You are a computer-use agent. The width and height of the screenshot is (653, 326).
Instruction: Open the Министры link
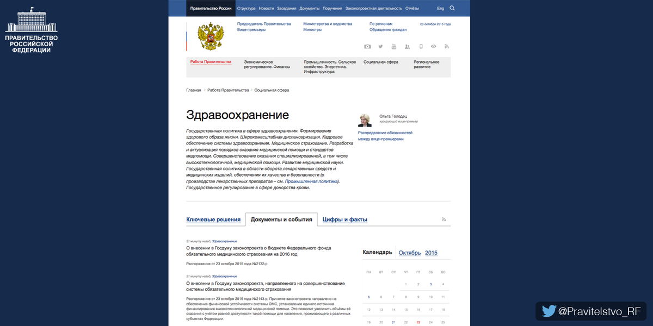point(312,30)
